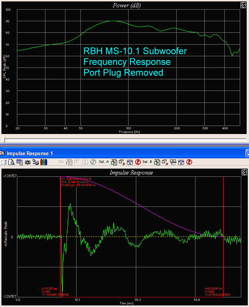Screen dimensions: 249x307
Task: Click the Power (dB) graph expand icon
Action: tap(243, 5)
